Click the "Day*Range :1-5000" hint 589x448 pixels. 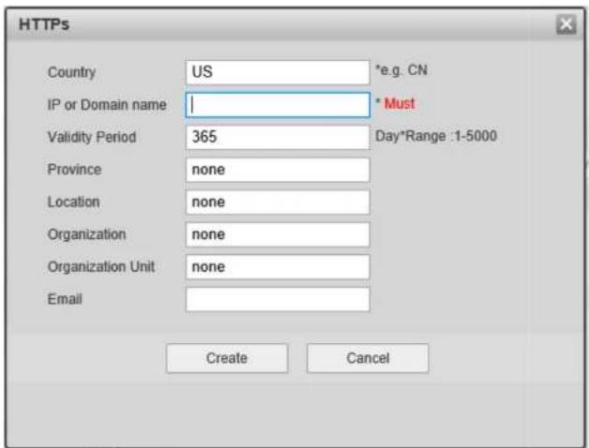click(436, 136)
